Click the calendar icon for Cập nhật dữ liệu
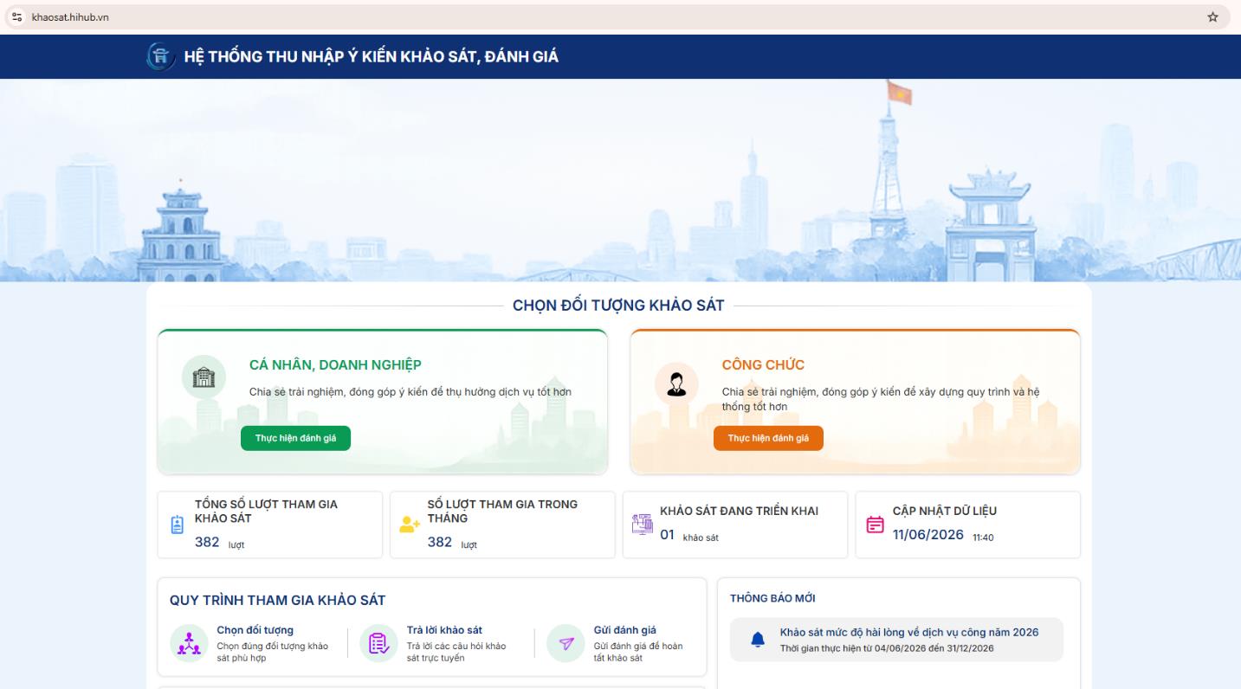This screenshot has height=689, width=1241. [x=876, y=525]
